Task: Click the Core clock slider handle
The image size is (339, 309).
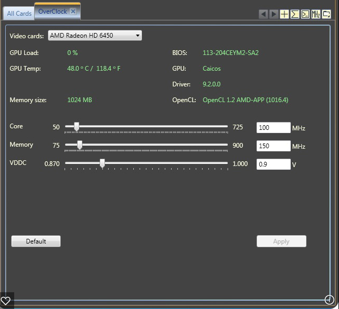Action: 76,127
